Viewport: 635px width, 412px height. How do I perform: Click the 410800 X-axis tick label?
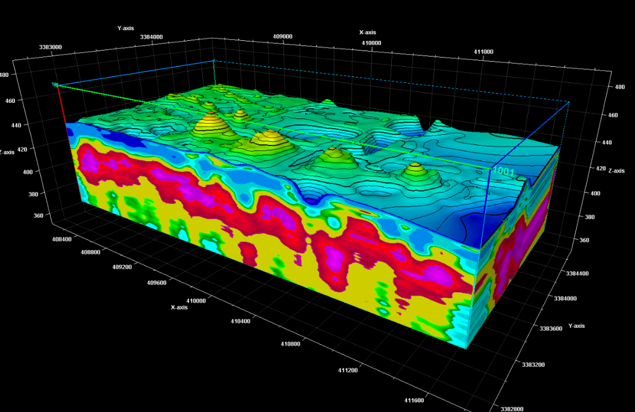[x=290, y=343]
